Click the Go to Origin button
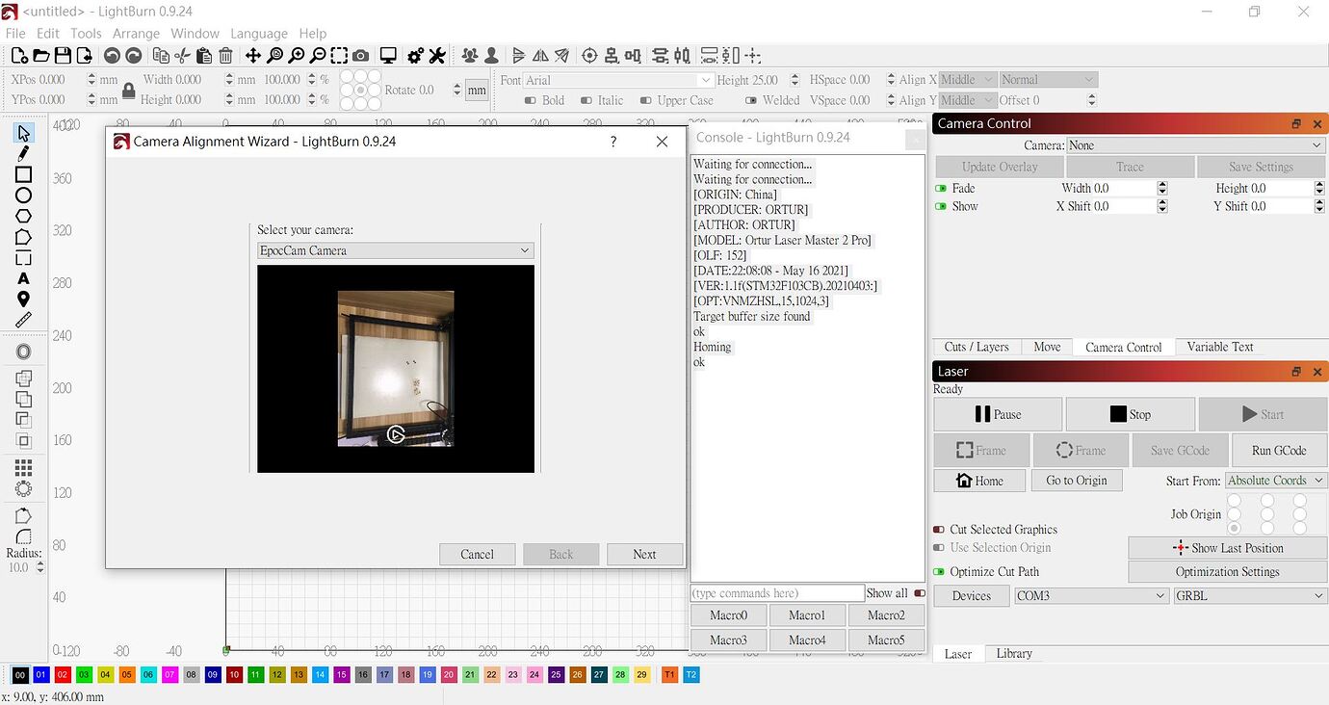This screenshot has height=705, width=1329. (x=1077, y=481)
